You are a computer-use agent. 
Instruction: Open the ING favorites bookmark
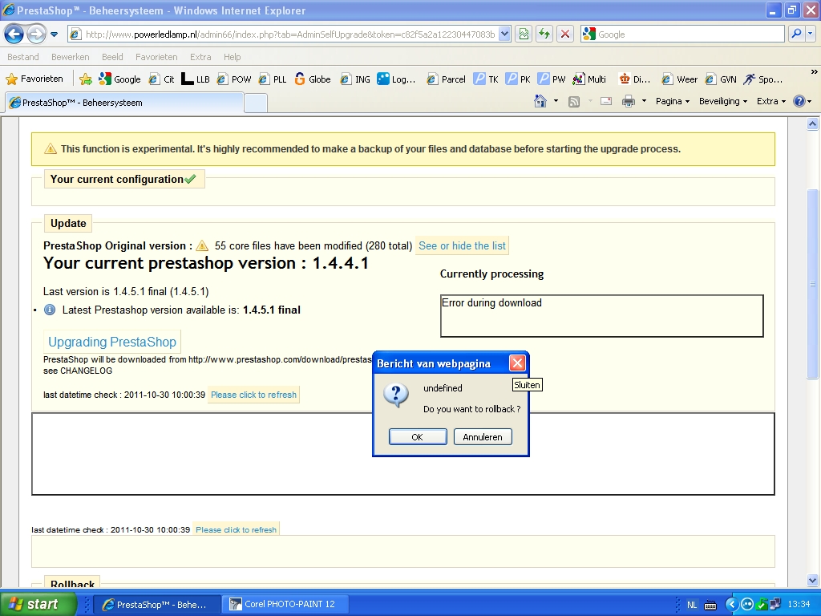coord(355,79)
